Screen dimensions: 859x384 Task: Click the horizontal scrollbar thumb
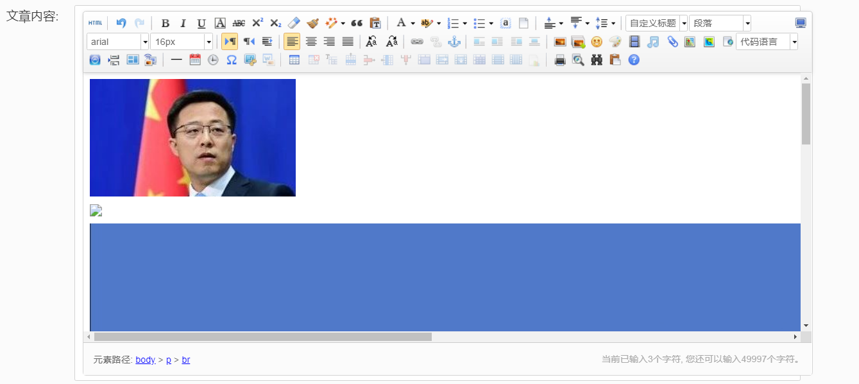[263, 336]
